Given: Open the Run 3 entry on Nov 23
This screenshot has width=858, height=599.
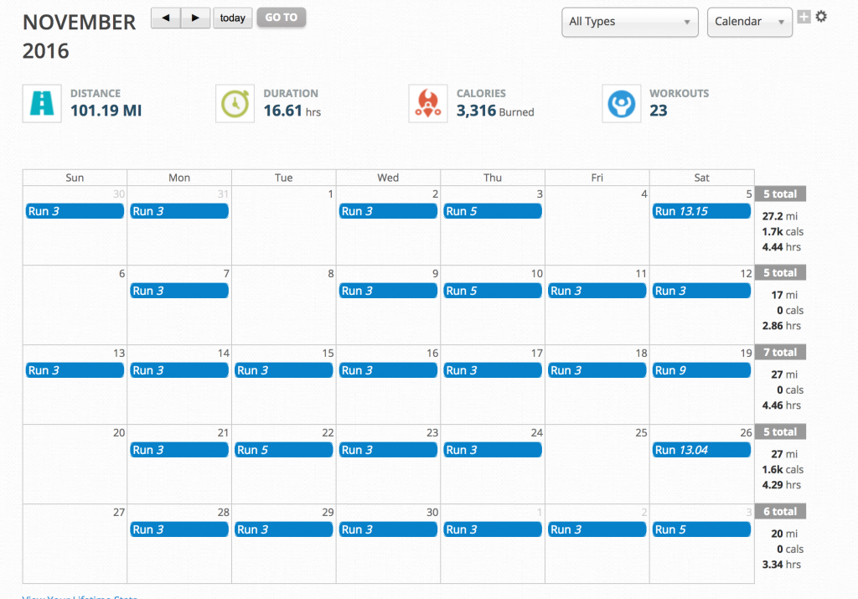Looking at the screenshot, I should [x=388, y=450].
